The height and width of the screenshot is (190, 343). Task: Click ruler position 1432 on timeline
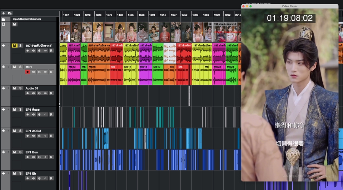click(x=120, y=15)
